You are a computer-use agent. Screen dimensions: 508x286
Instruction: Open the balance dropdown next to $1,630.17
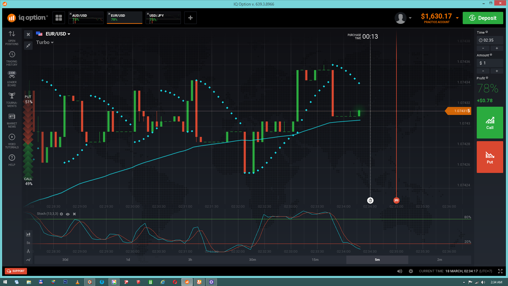pos(457,18)
